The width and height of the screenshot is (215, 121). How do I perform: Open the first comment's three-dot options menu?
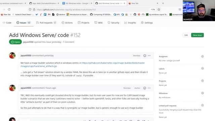click(x=149, y=55)
